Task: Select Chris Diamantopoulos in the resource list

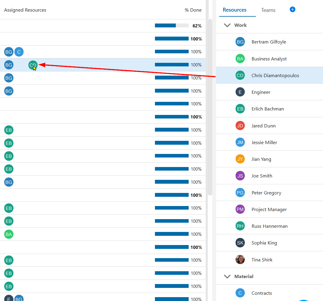Action: (270, 75)
